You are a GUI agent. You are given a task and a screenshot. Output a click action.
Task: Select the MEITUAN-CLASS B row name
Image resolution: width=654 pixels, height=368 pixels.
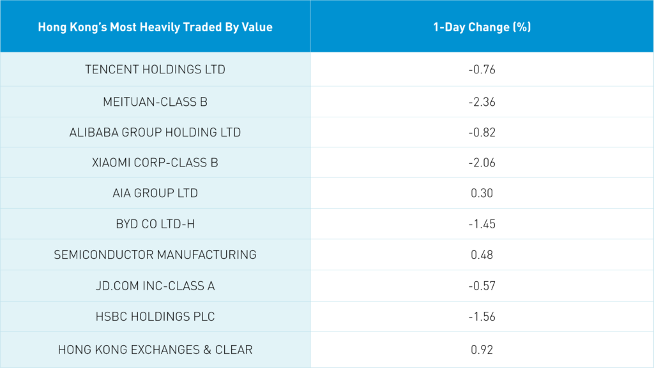(155, 101)
